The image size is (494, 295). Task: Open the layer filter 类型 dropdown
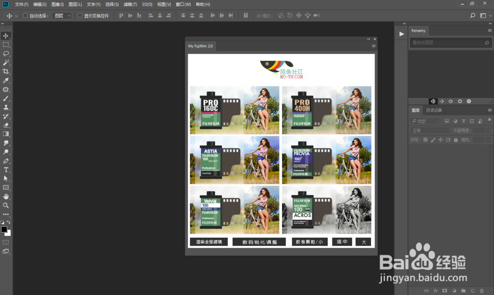pos(425,121)
